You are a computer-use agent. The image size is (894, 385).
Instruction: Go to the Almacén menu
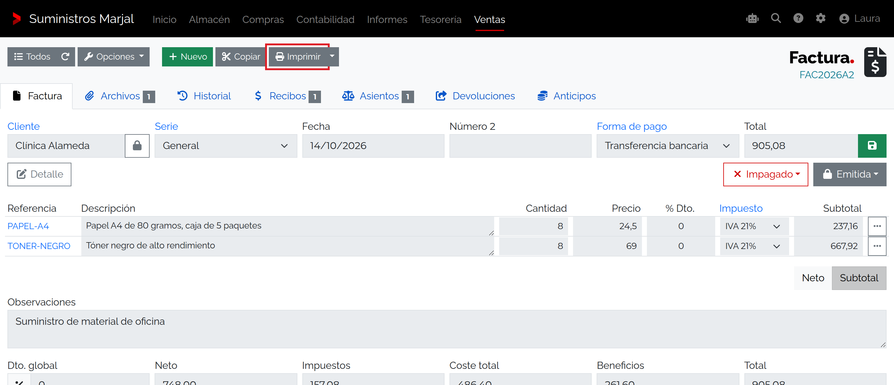(x=209, y=20)
